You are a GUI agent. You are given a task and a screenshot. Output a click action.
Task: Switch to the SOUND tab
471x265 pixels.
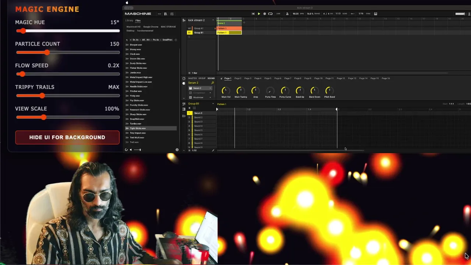(211, 78)
